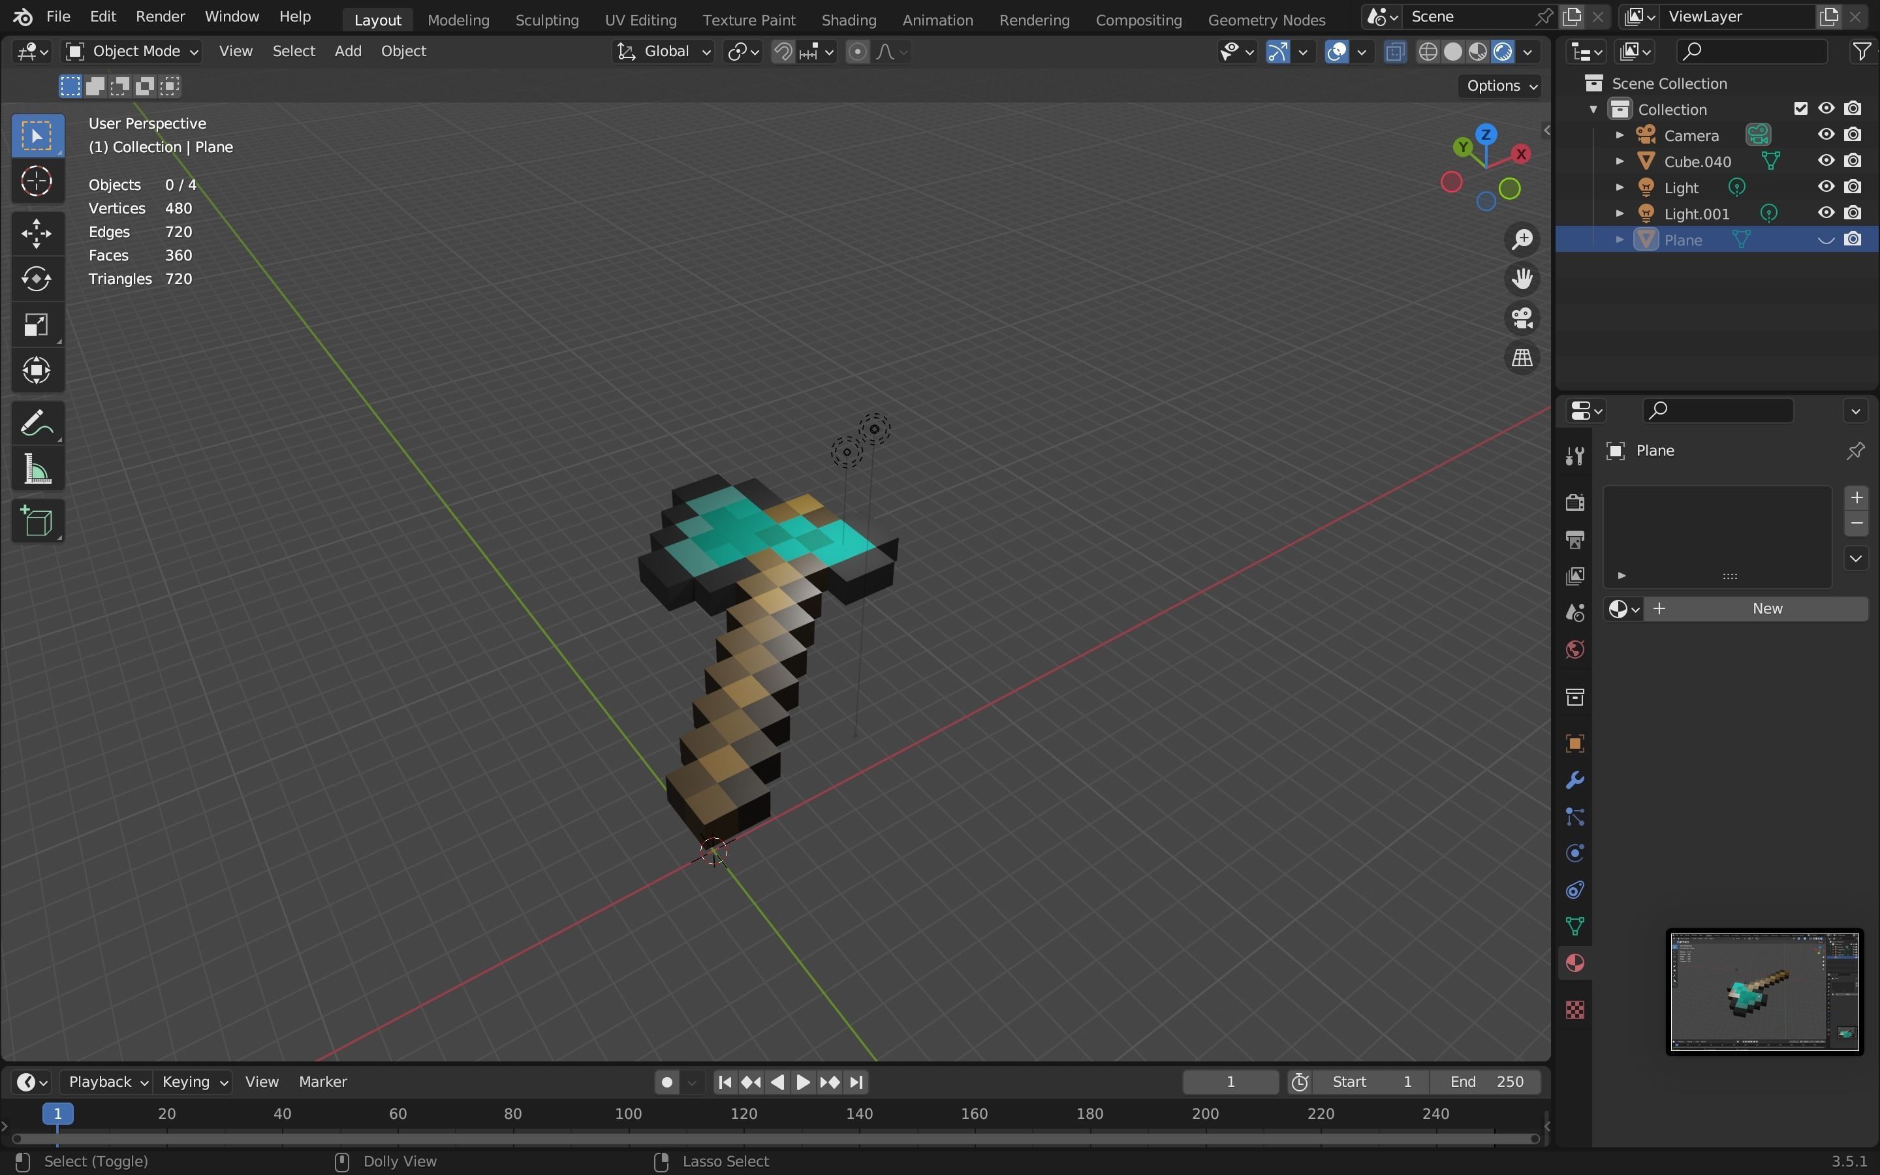Toggle viewport visibility of Light

point(1826,187)
